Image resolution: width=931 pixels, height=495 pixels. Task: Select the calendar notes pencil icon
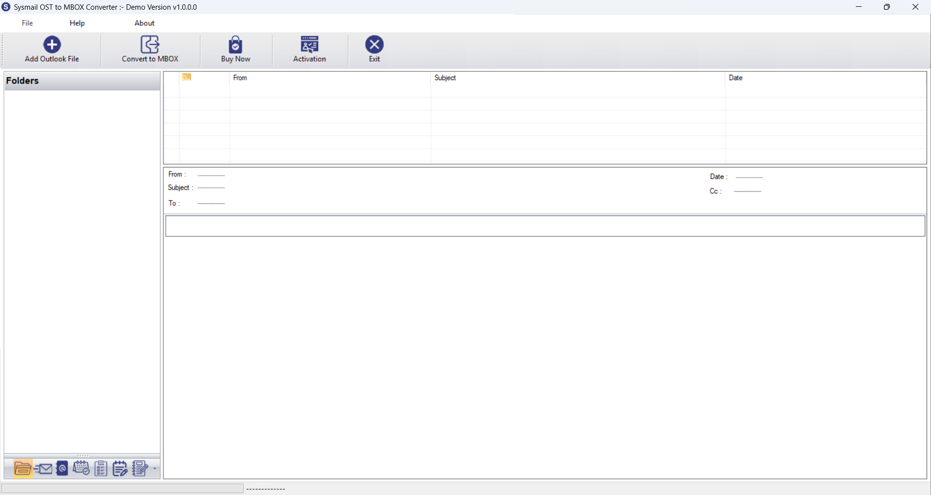coord(120,469)
